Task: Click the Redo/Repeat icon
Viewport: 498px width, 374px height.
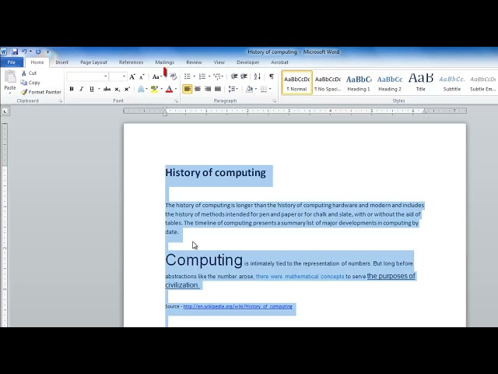Action: tap(38, 51)
